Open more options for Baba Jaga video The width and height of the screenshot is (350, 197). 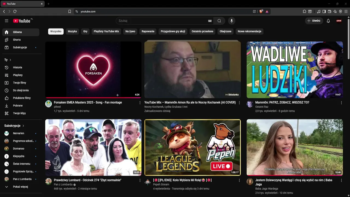pos(341,180)
